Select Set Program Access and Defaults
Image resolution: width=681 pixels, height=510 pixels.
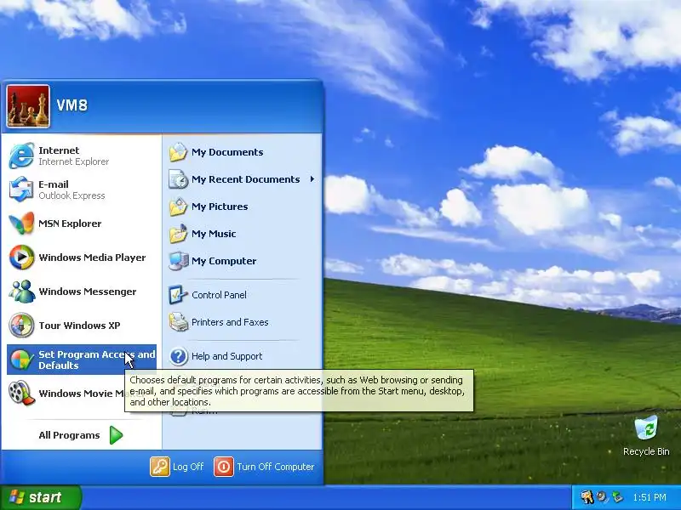(82, 360)
